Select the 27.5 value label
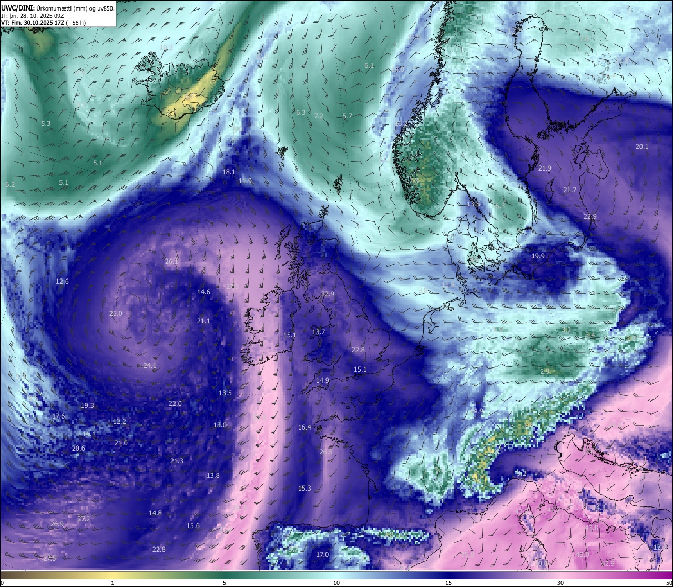The height and width of the screenshot is (587, 673). click(x=49, y=558)
